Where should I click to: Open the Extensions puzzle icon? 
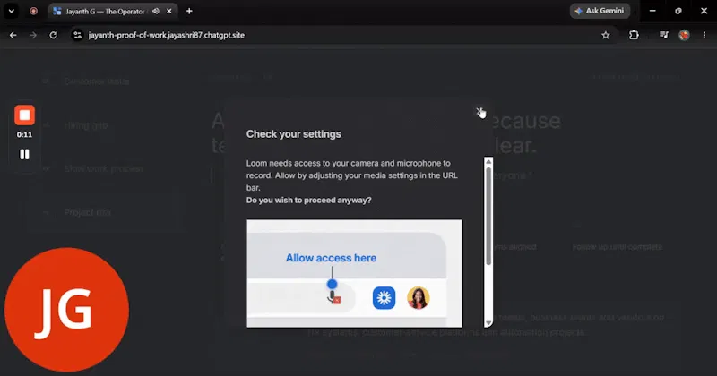634,35
